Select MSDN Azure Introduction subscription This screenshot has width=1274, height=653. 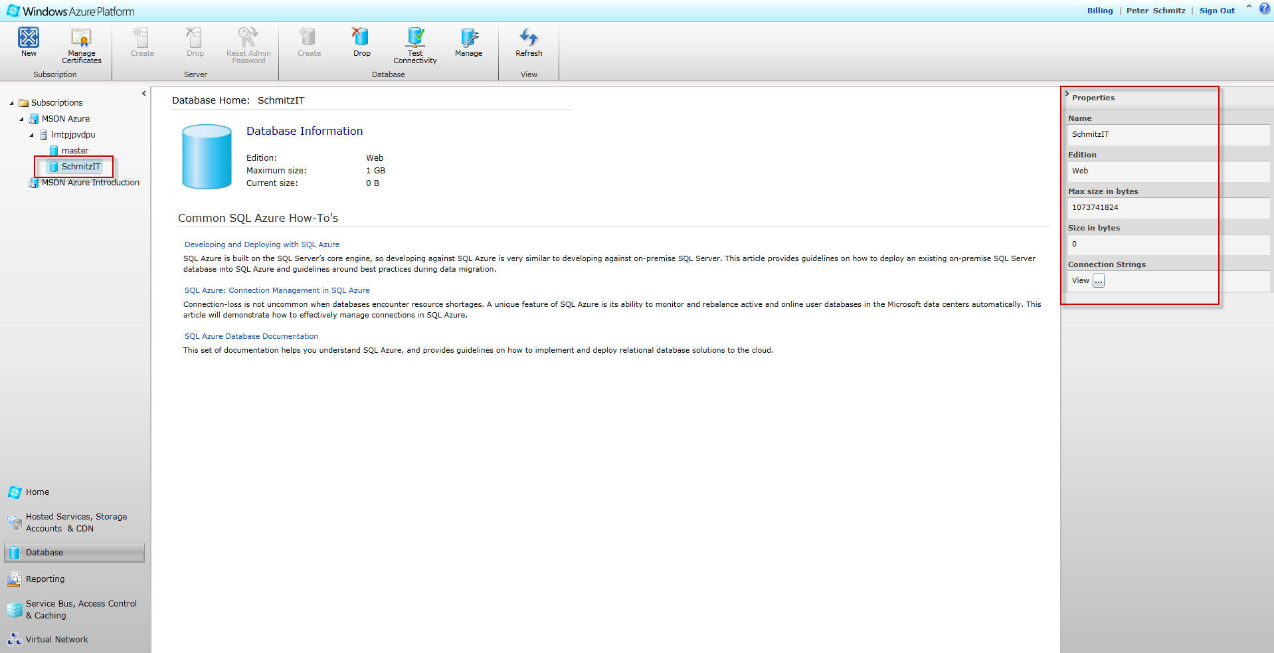pos(84,183)
